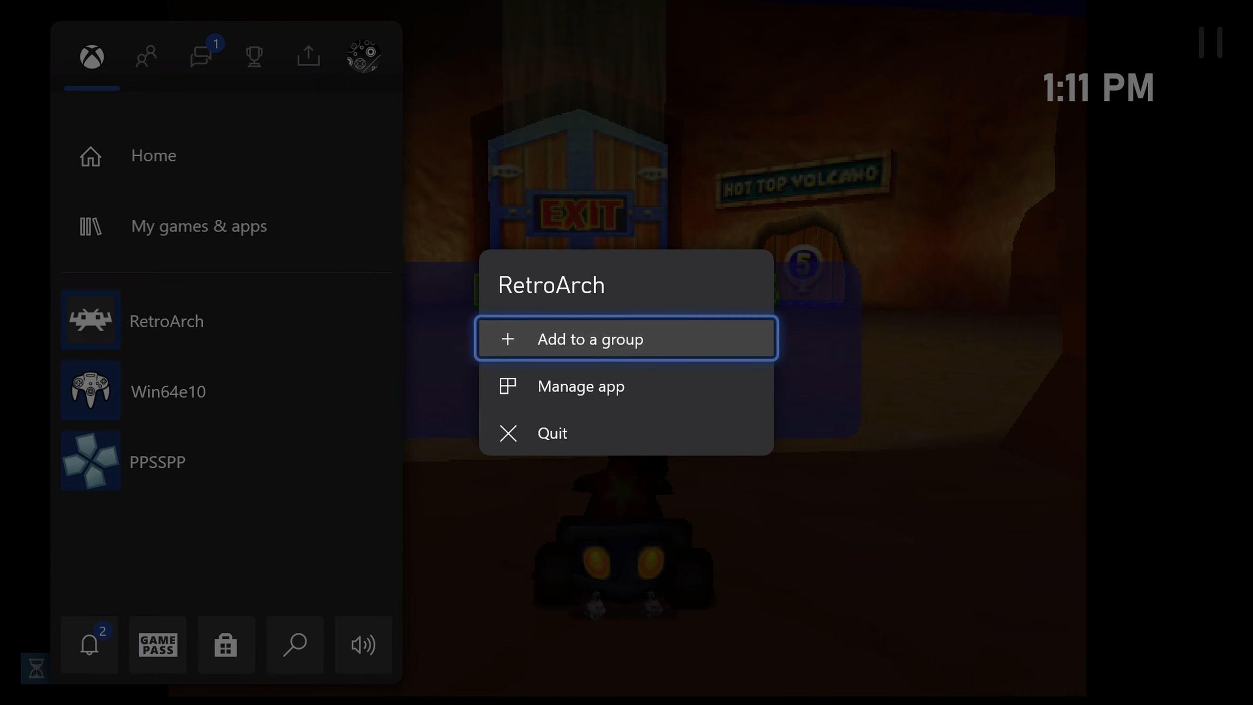The height and width of the screenshot is (705, 1253).
Task: Select Manage app from context menu
Action: pos(580,386)
